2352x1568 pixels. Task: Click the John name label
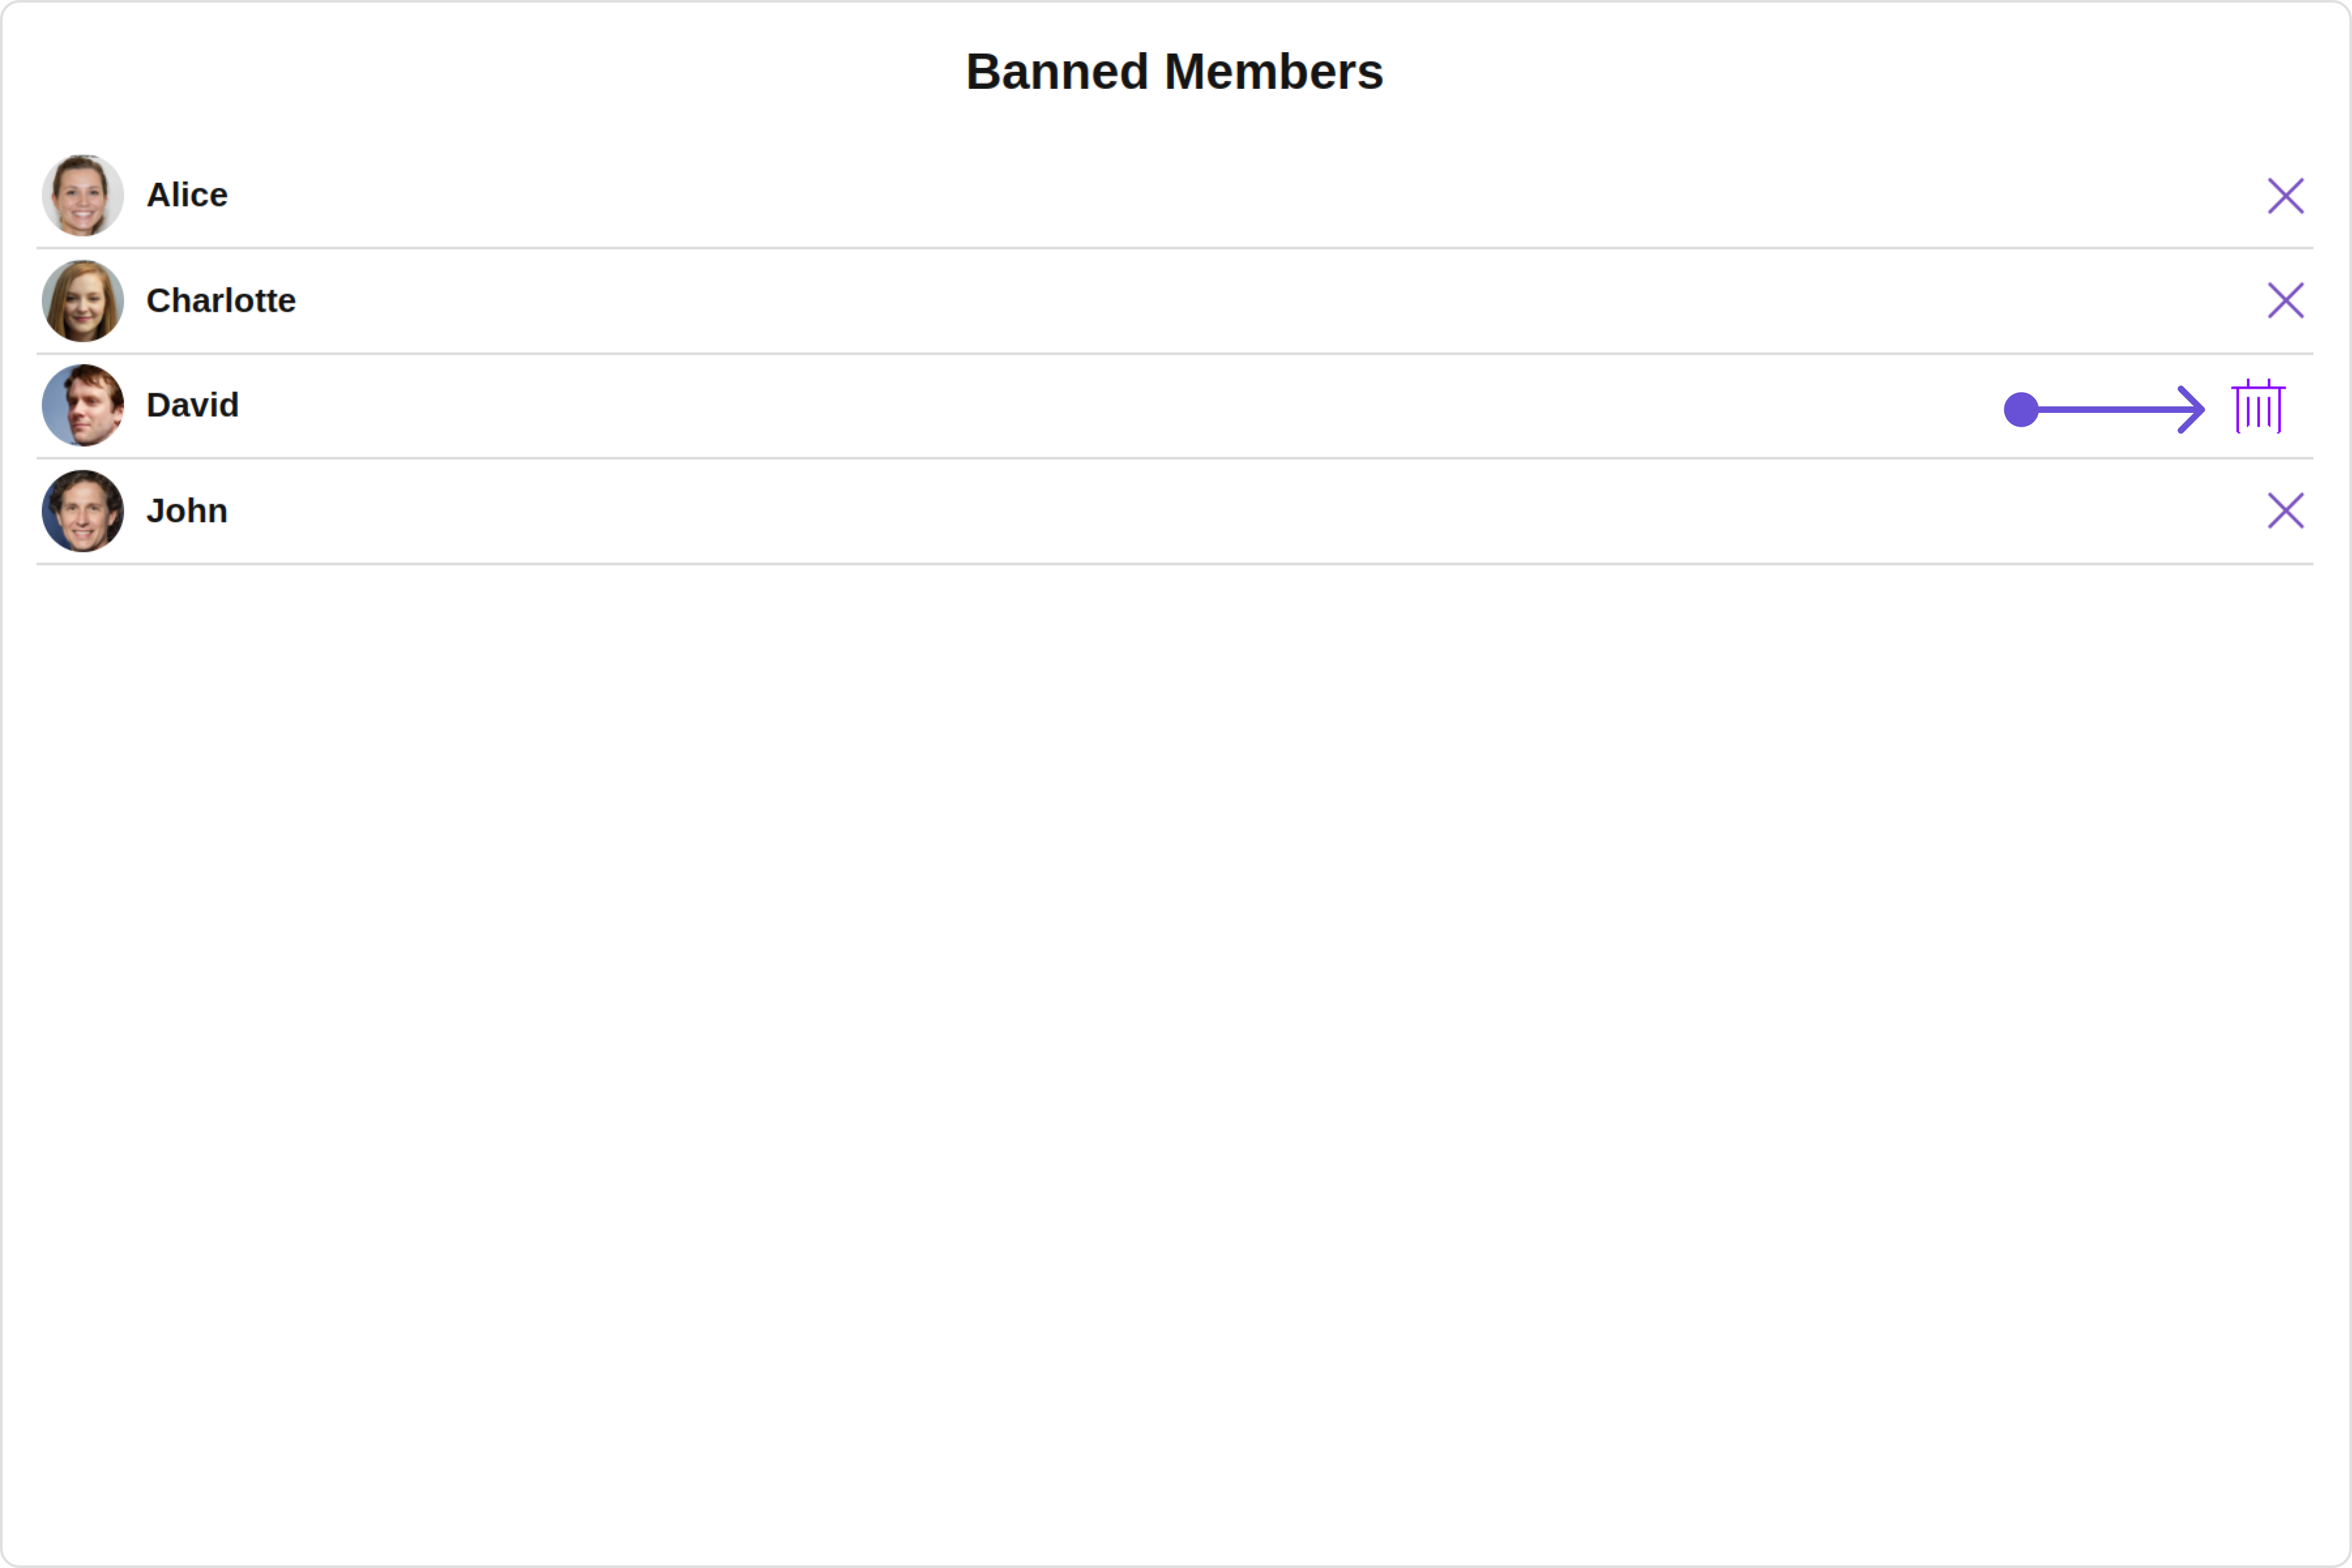187,511
